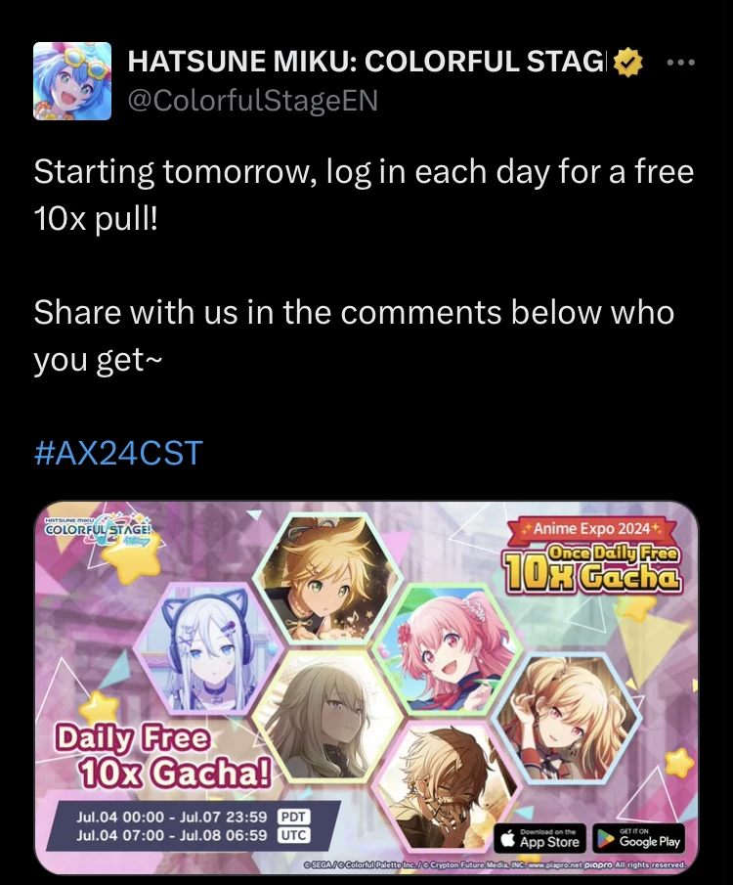Tap the Download on the App Store badge
This screenshot has height=885, width=733.
(540, 838)
